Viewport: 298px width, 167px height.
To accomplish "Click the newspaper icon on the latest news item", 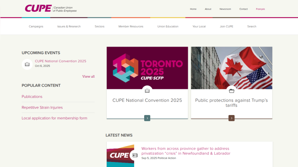I will [135, 155].
